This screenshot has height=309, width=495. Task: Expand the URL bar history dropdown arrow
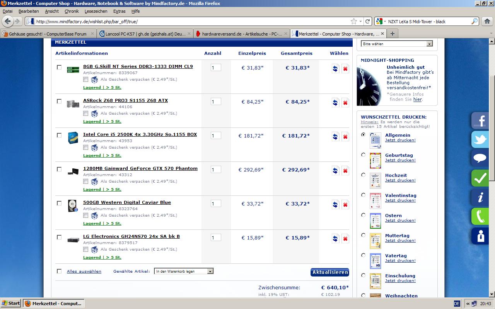(360, 22)
